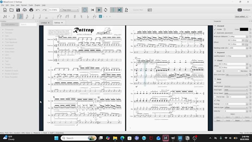Collapse the Element section in Inspector

[x=215, y=26]
